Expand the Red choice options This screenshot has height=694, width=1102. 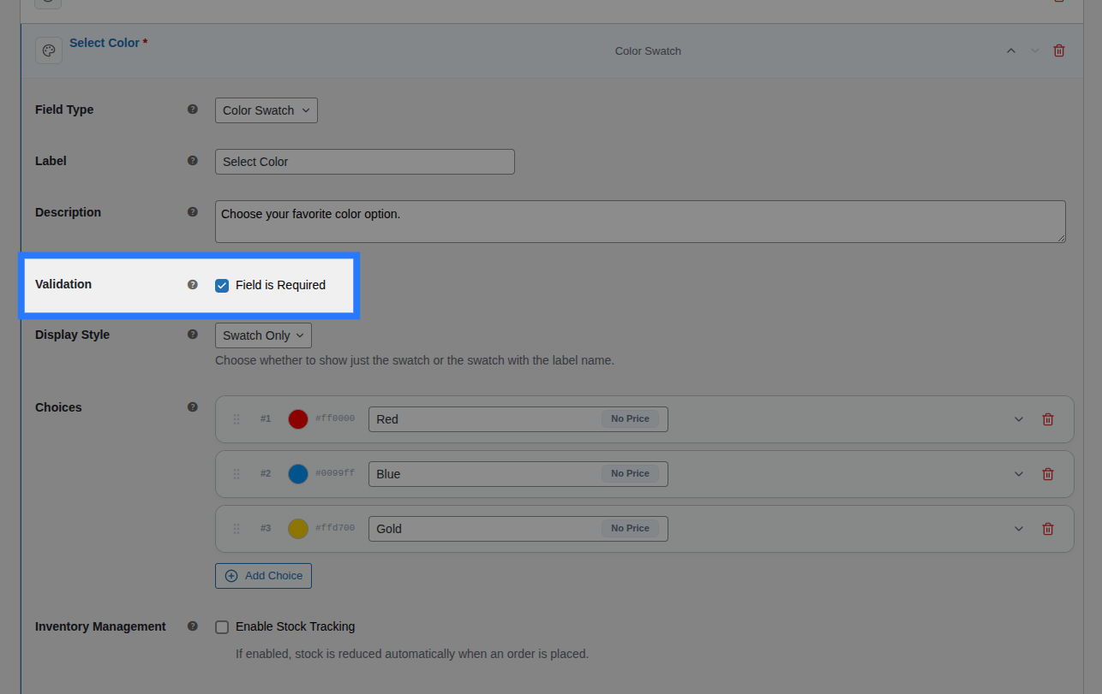pyautogui.click(x=1019, y=419)
